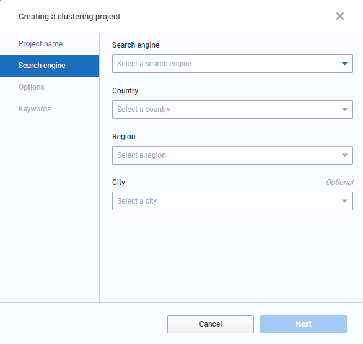The height and width of the screenshot is (344, 363).
Task: Click the Optional label beside City
Action: pos(339,183)
